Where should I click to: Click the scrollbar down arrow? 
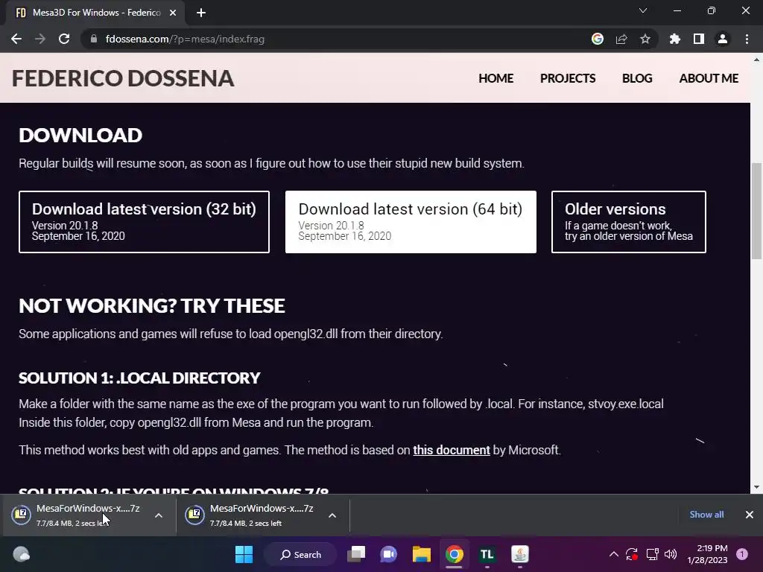pyautogui.click(x=756, y=487)
